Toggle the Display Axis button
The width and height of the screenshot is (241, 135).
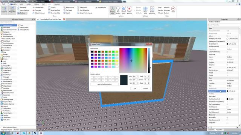click(112, 10)
